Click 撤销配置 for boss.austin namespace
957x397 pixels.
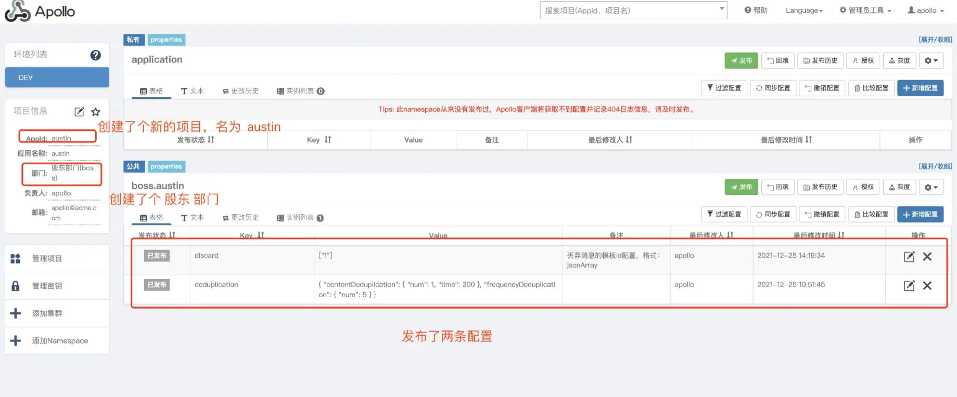tap(822, 214)
